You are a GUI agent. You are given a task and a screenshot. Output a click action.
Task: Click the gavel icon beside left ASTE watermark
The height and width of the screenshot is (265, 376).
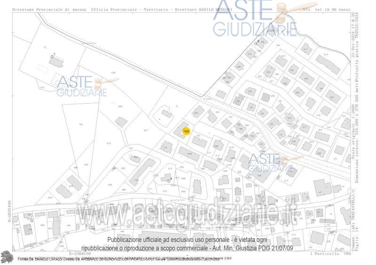98,84
